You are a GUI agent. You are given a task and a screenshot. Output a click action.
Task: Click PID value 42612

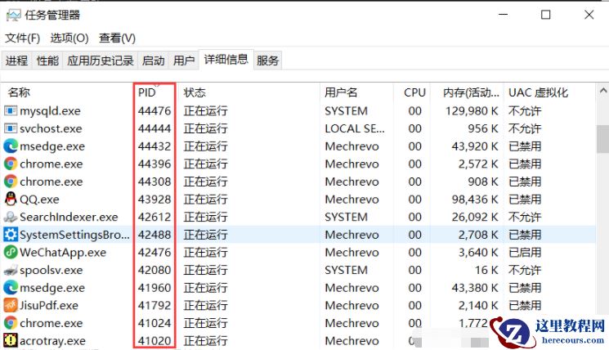154,218
